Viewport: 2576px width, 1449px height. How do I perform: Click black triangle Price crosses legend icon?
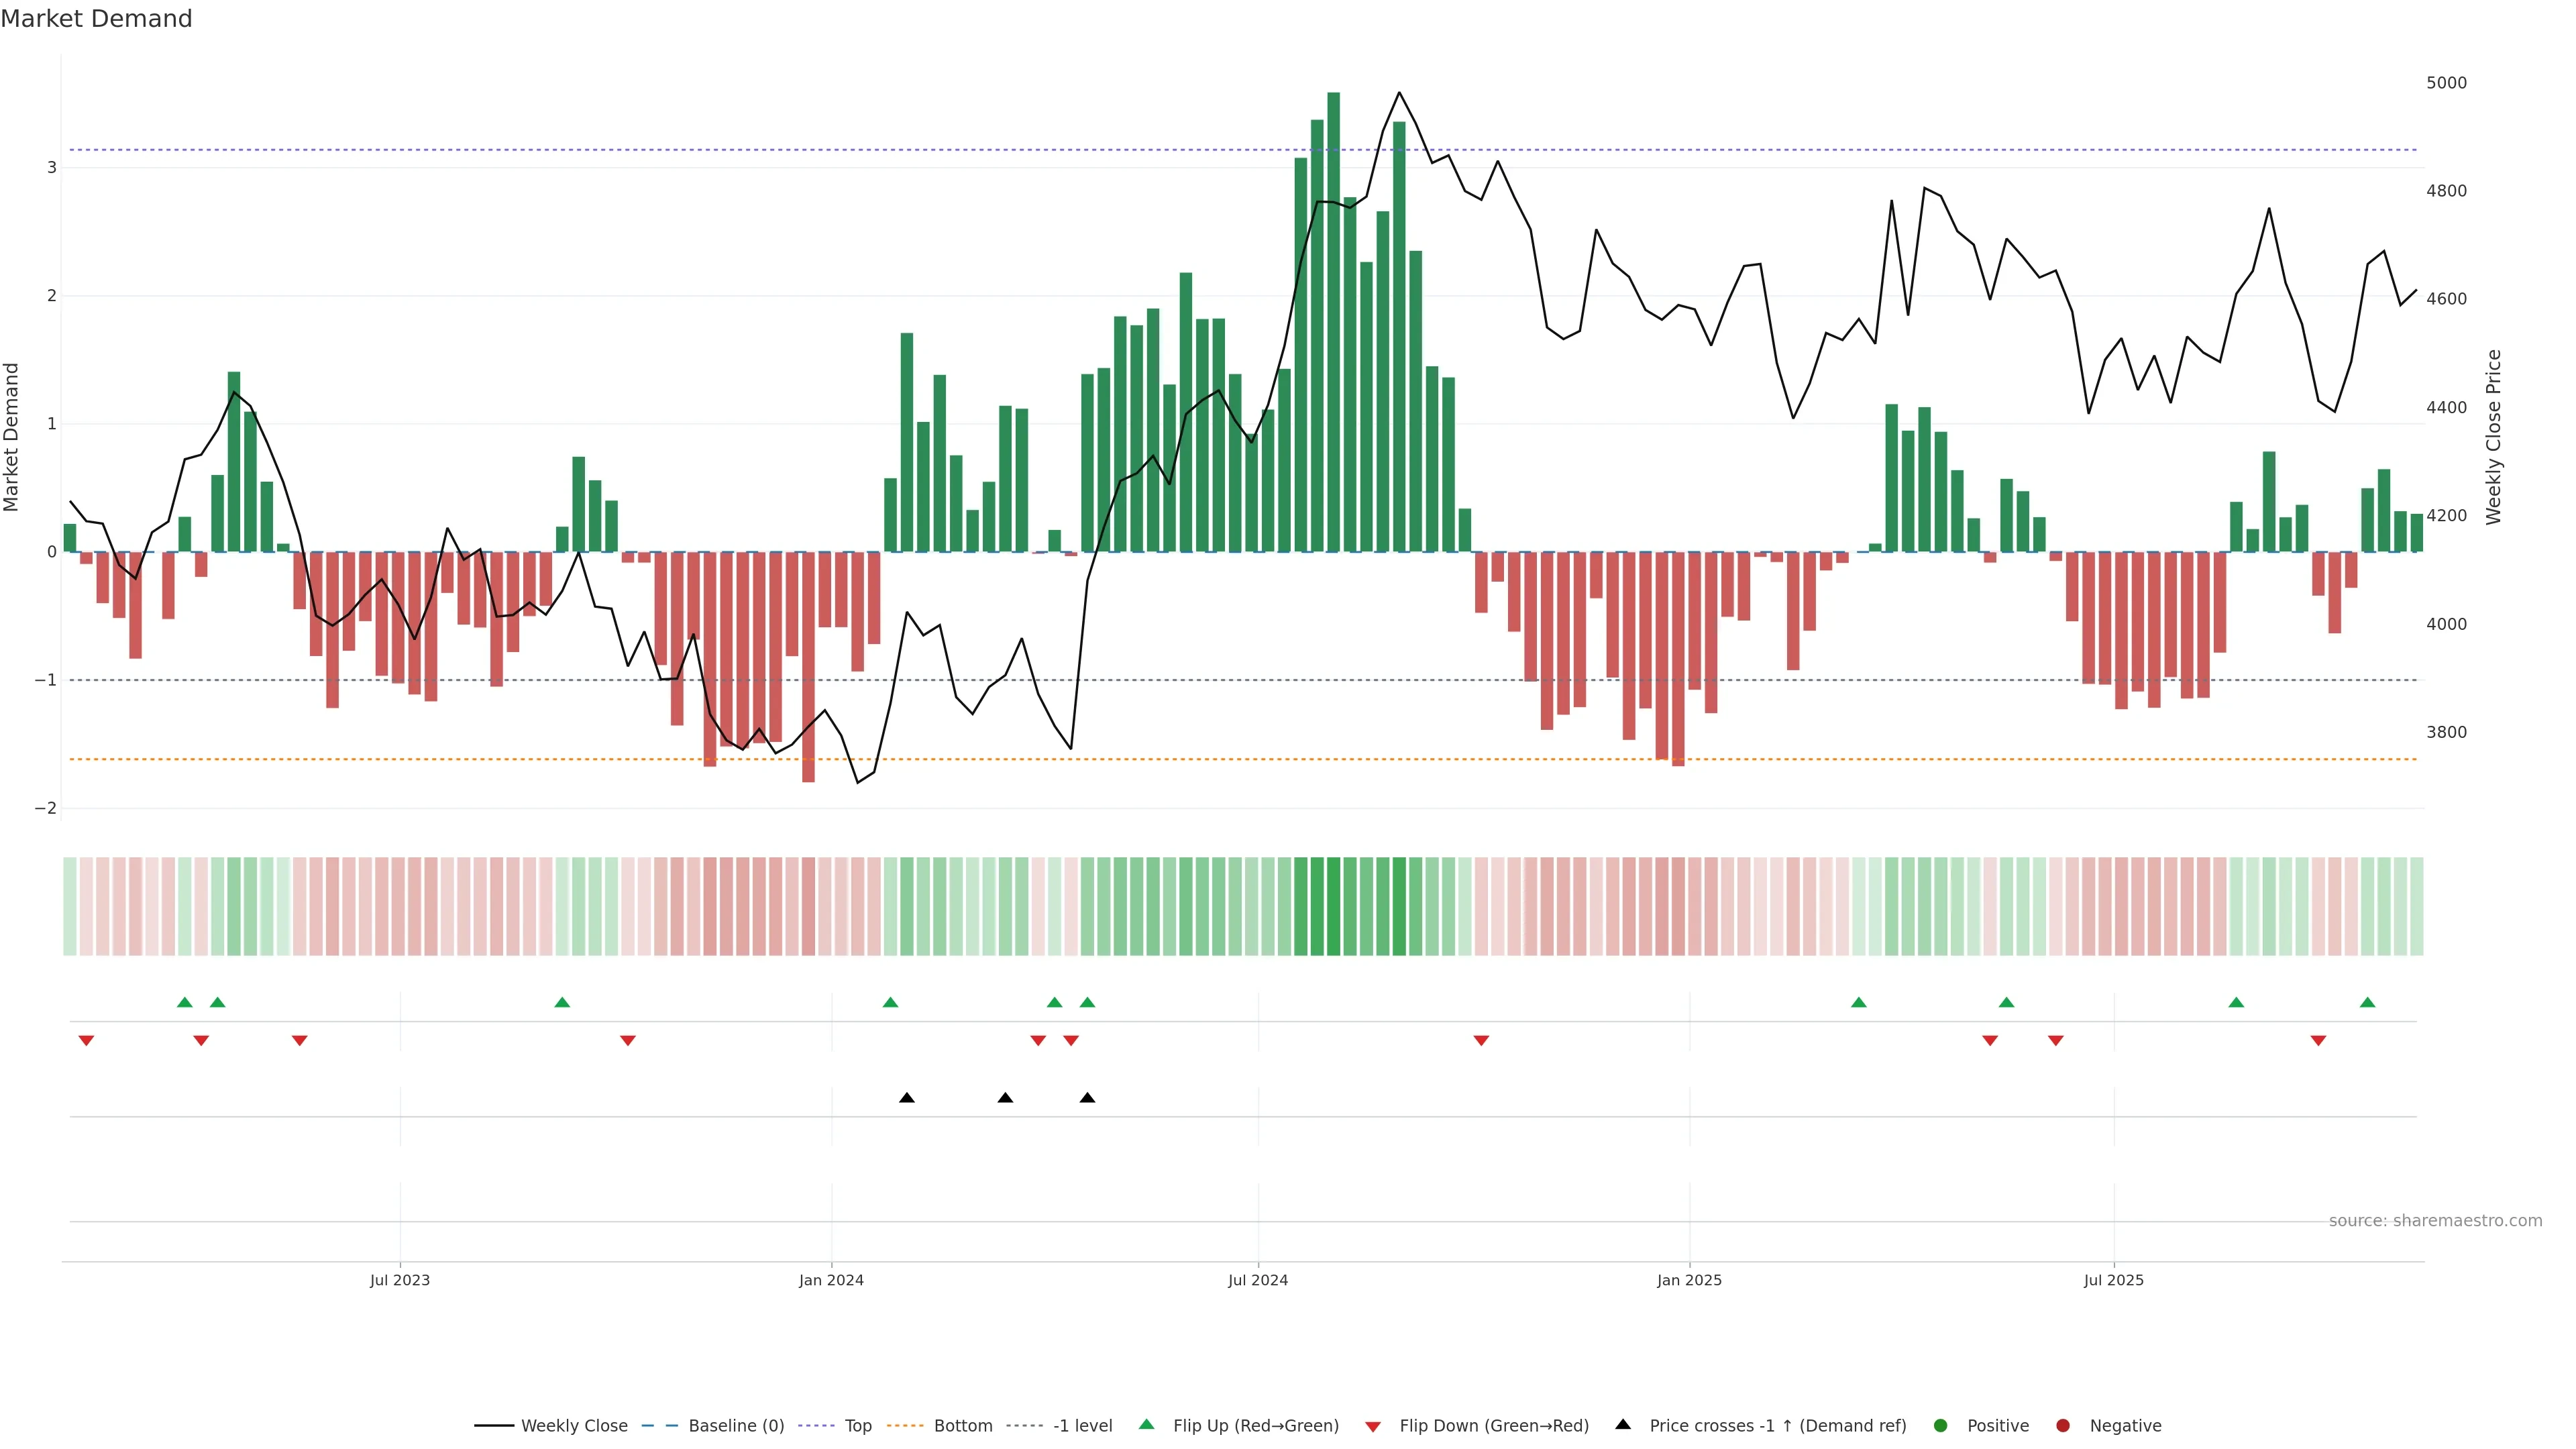1623,1425
